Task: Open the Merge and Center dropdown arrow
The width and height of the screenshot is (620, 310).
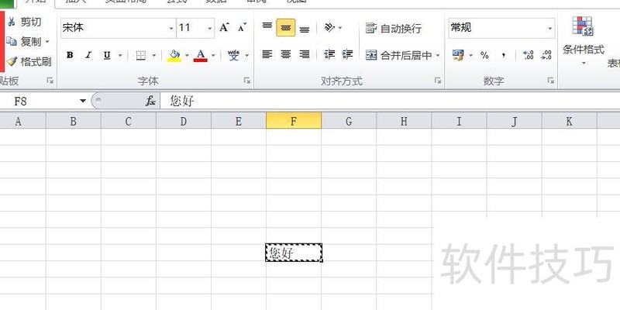Action: [438, 55]
